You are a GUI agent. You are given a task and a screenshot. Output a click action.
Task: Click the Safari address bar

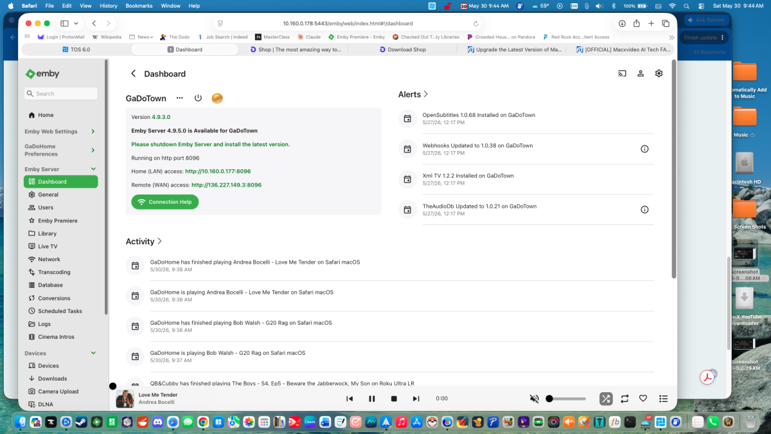point(348,23)
